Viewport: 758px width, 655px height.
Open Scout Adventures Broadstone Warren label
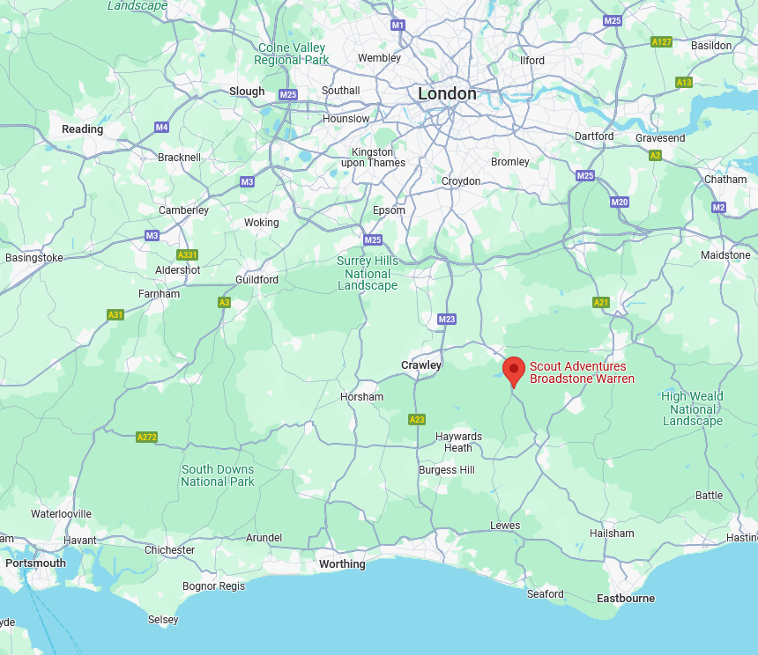pos(582,372)
